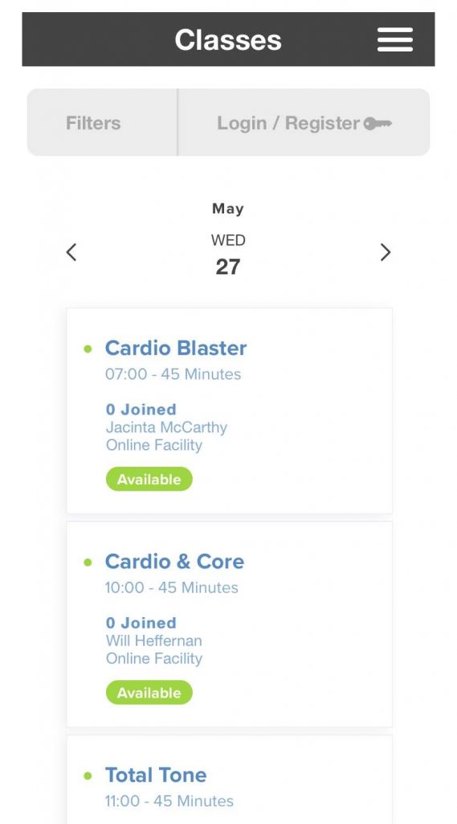The width and height of the screenshot is (457, 824).
Task: Click the May month label
Action: tap(228, 208)
